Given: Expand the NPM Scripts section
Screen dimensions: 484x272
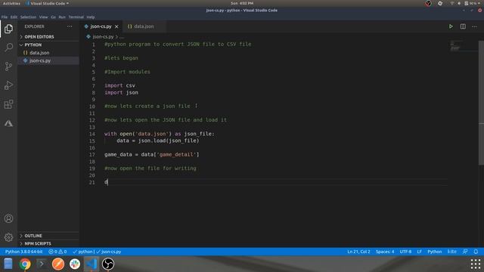Looking at the screenshot, I should (48, 243).
